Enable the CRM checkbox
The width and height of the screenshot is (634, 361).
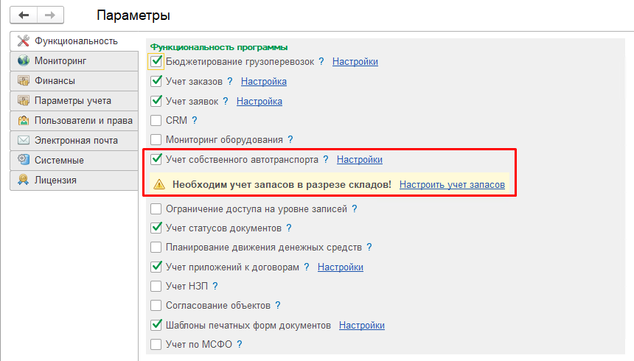(156, 121)
